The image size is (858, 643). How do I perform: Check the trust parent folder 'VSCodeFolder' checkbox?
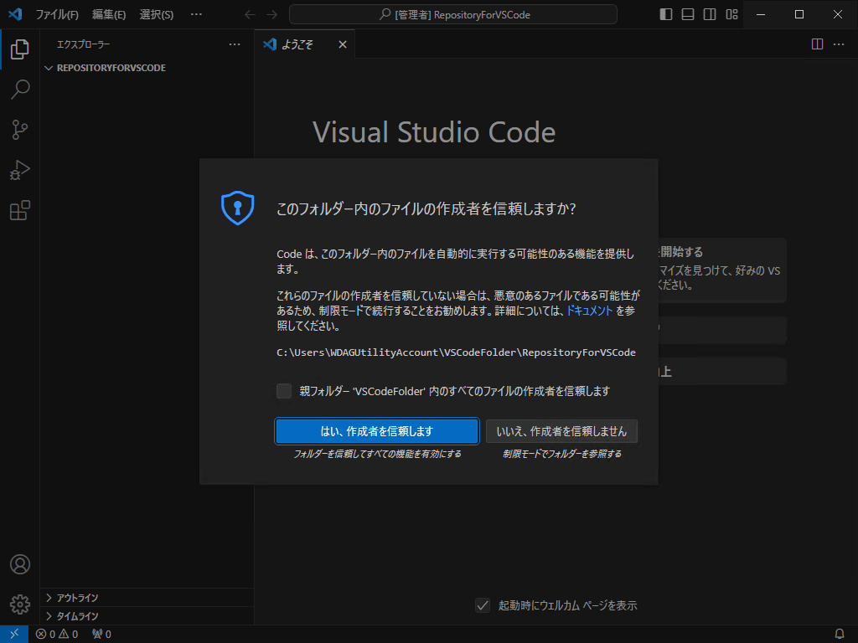[x=284, y=391]
